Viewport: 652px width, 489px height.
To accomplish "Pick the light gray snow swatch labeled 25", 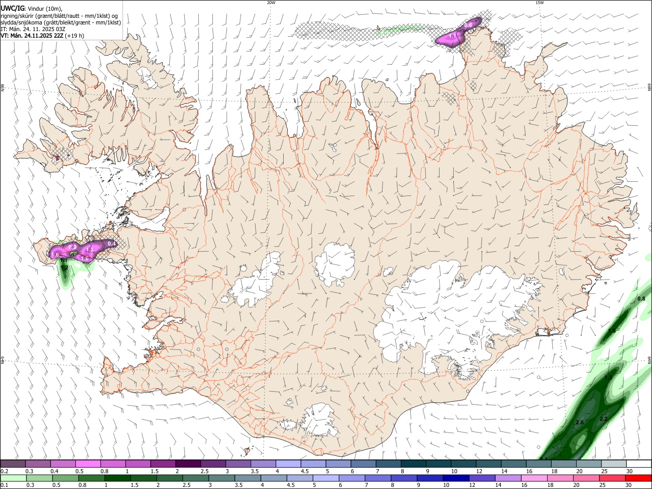I will pyautogui.click(x=614, y=464).
